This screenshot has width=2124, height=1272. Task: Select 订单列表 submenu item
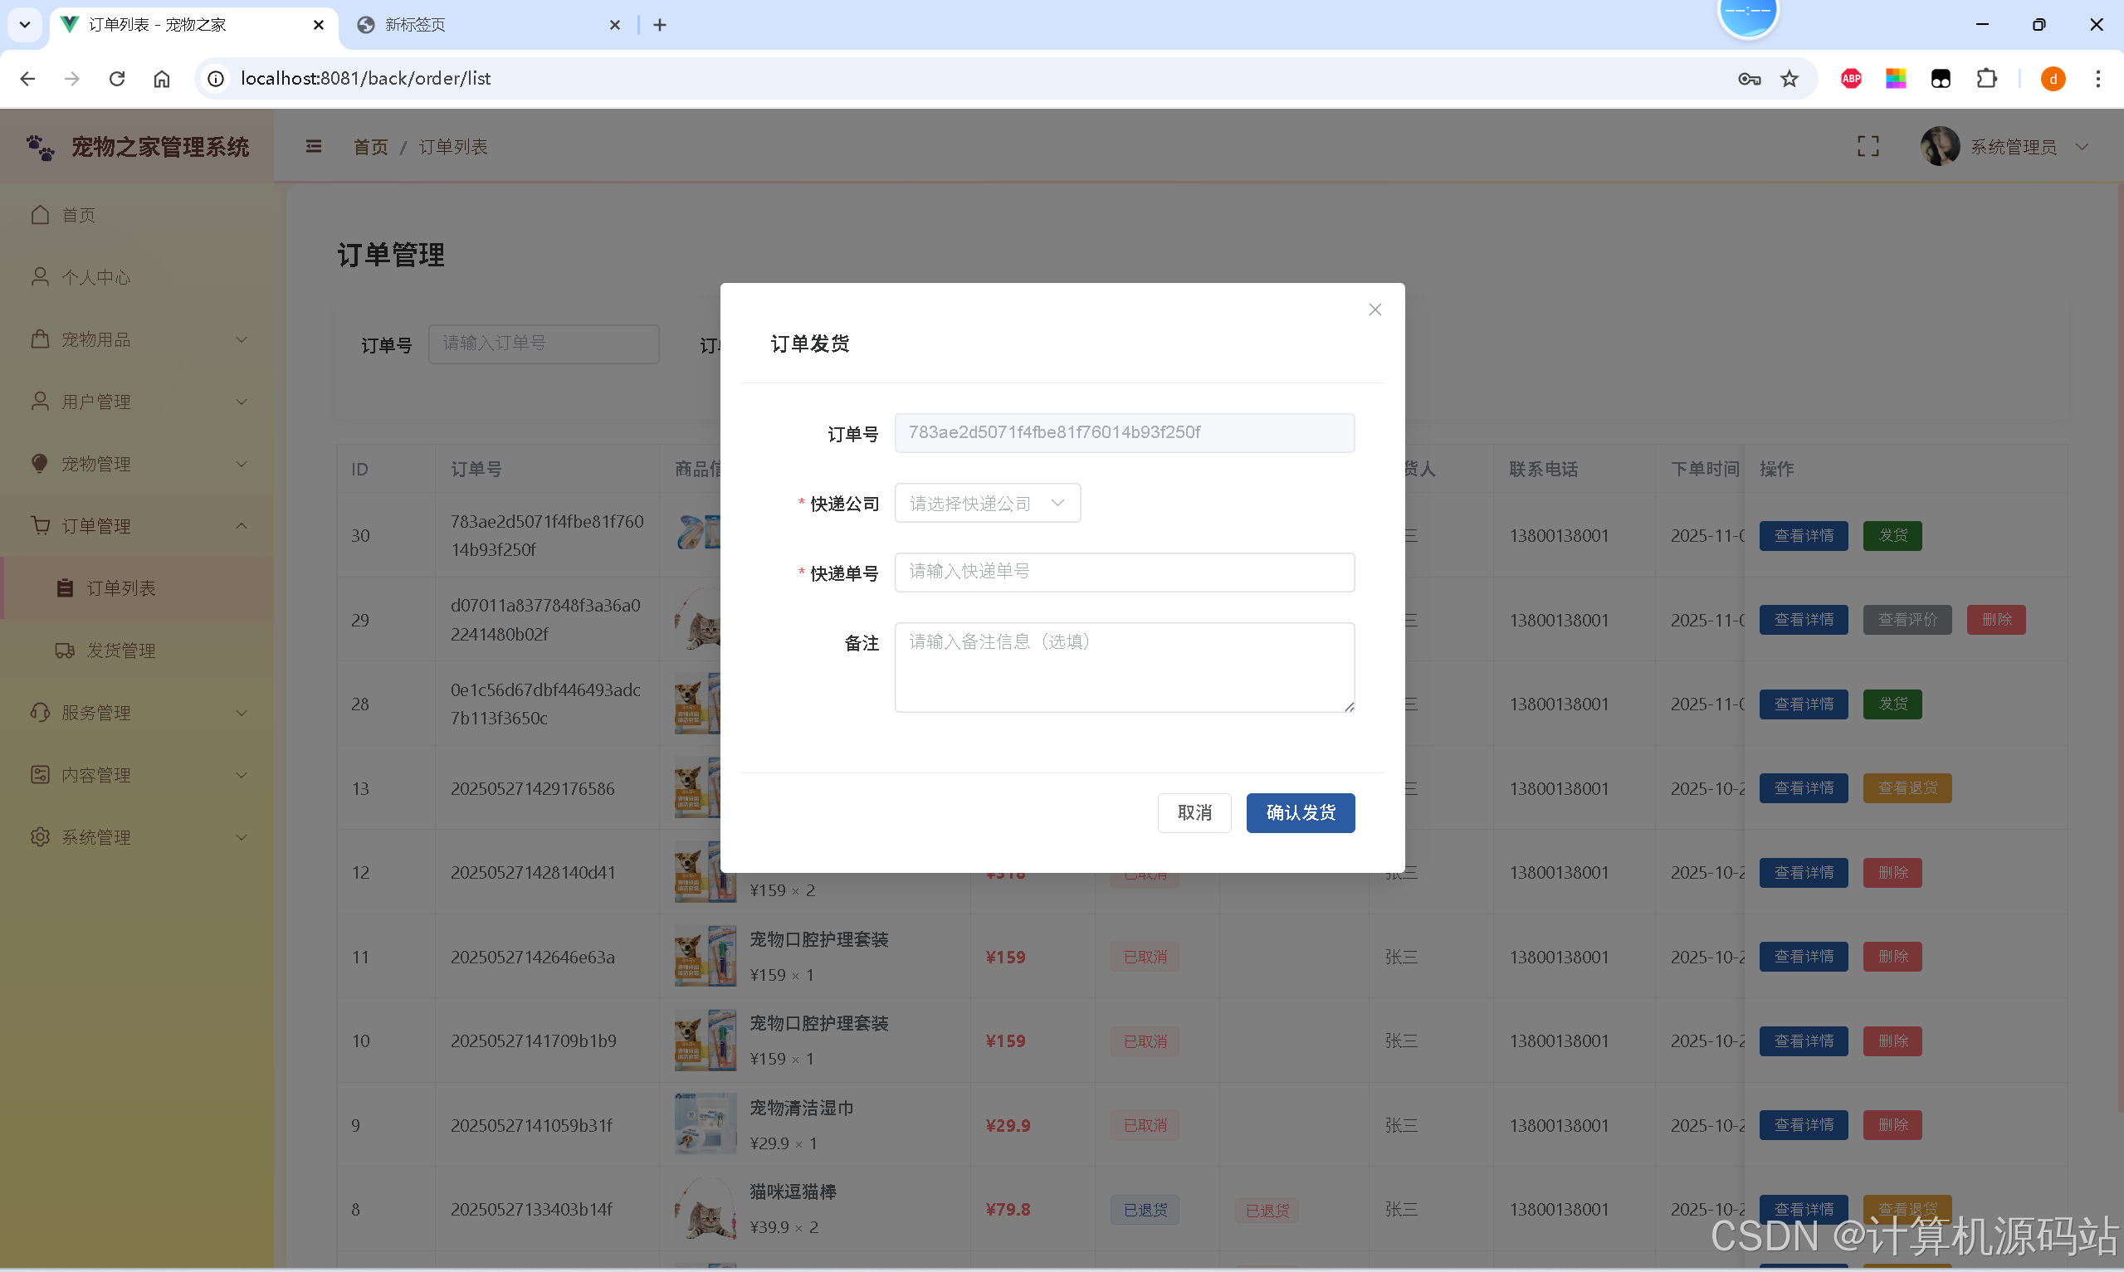point(137,588)
